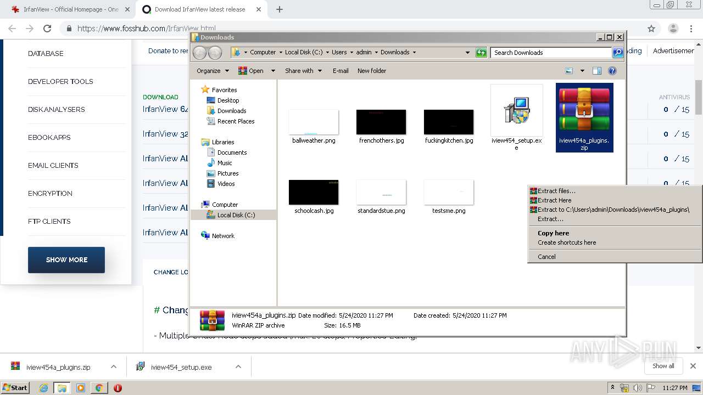
Task: Expand iview454_setup.exe download options chevron
Action: [x=238, y=367]
